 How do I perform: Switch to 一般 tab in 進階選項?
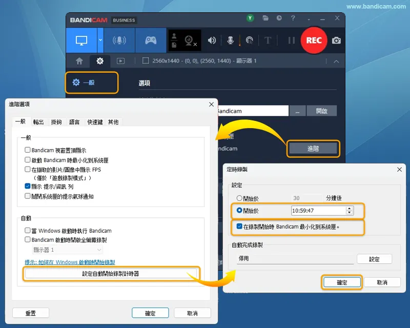tap(20, 121)
